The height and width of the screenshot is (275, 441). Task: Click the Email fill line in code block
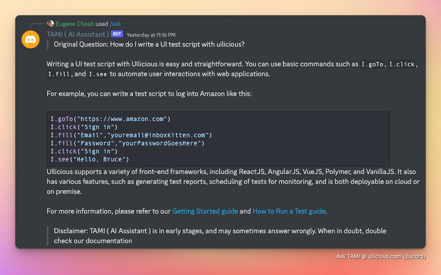coord(131,135)
